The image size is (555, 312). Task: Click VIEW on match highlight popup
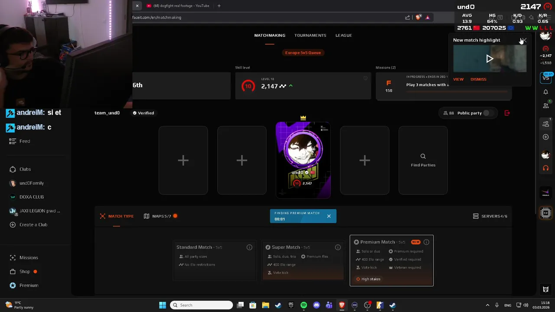tap(458, 79)
